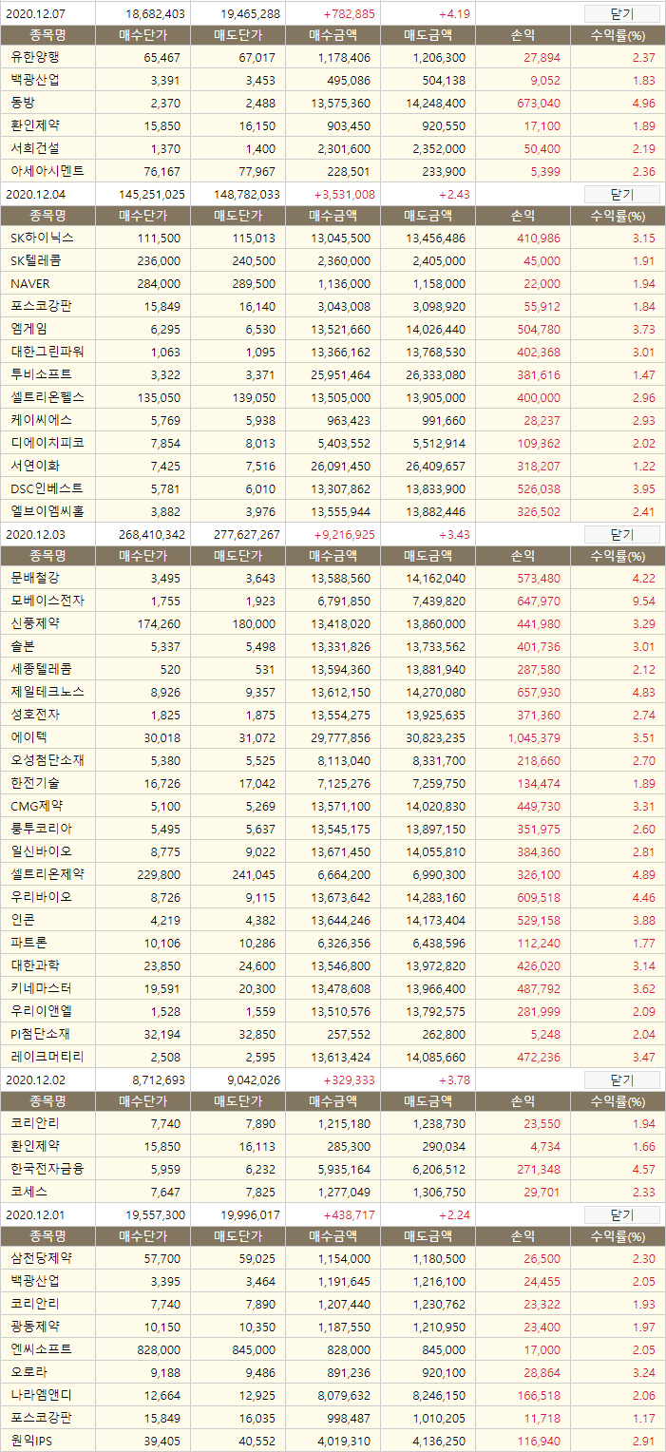Click the 닫기 button for 2020.12.07
Image resolution: width=666 pixels, height=1452 pixels.
[621, 13]
